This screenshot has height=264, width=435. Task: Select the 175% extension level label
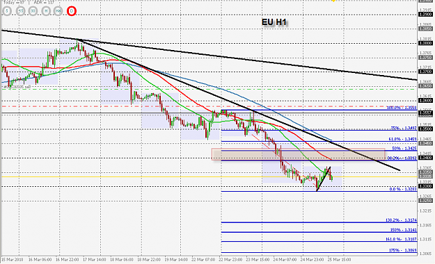402,250
